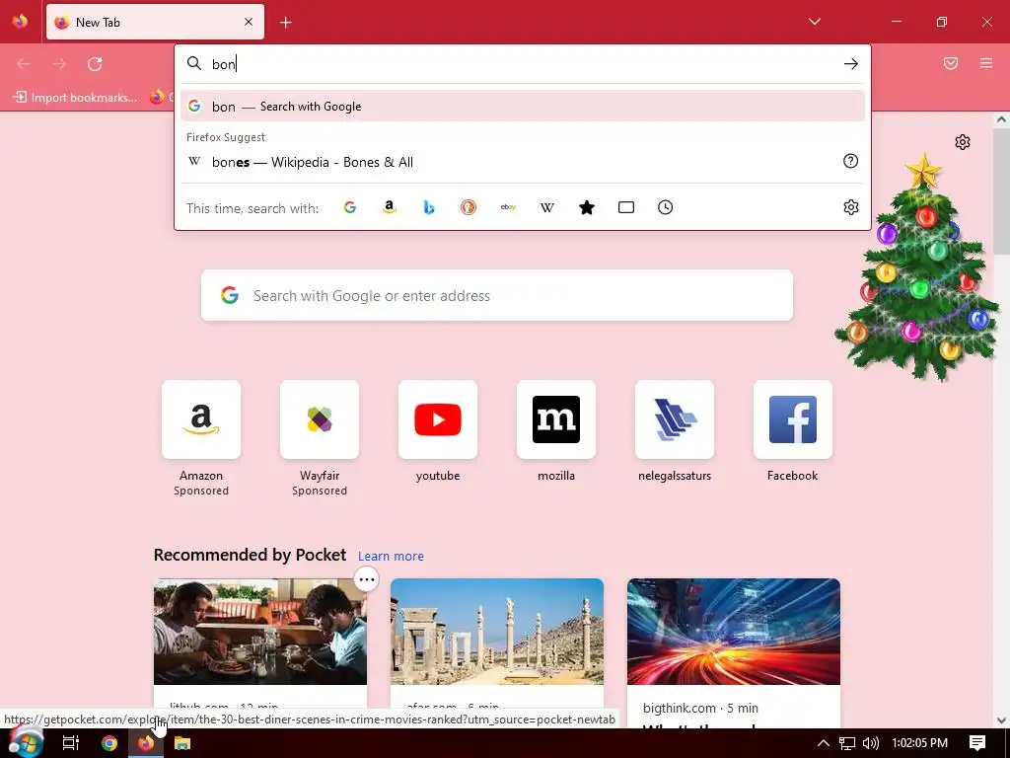
Task: Search this time with DuckDuckGo icon
Action: coord(469,207)
